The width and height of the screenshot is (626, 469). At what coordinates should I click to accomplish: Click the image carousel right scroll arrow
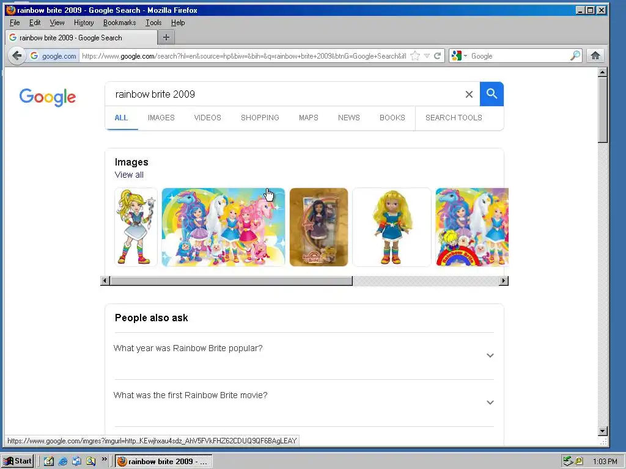504,281
